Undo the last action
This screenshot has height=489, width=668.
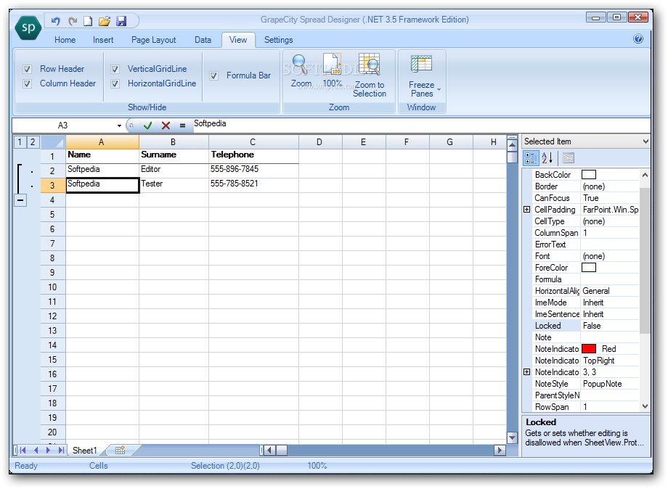point(56,21)
